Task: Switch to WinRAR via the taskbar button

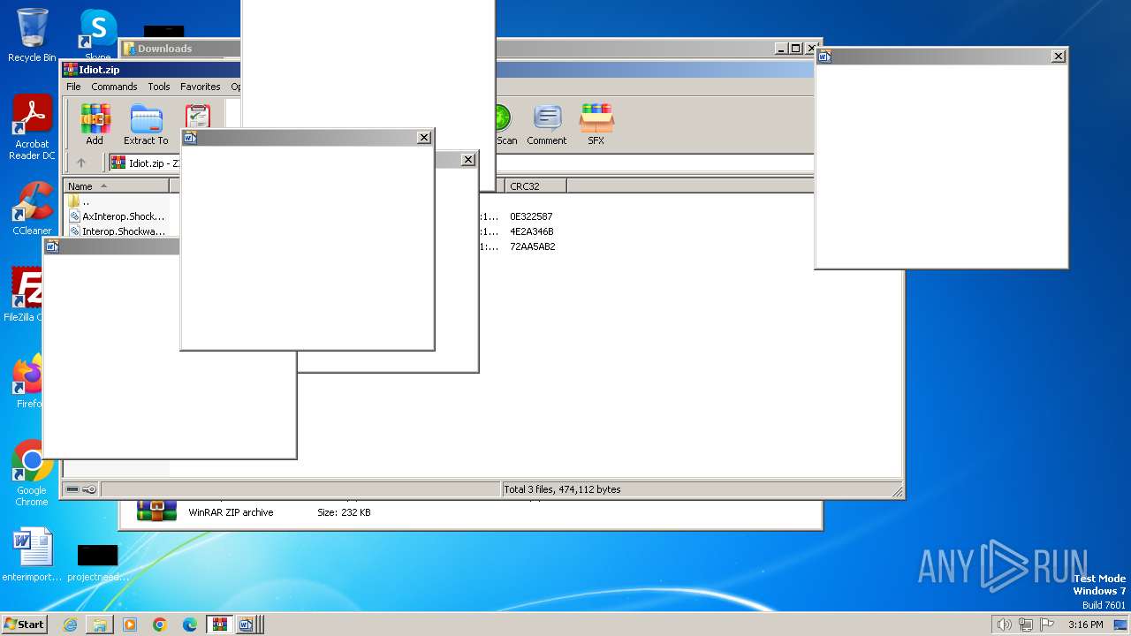Action: pyautogui.click(x=219, y=625)
